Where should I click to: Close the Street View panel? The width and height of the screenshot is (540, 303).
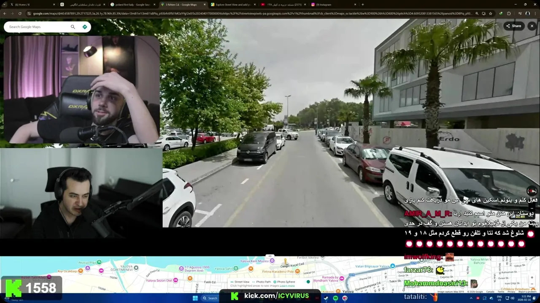click(x=532, y=26)
